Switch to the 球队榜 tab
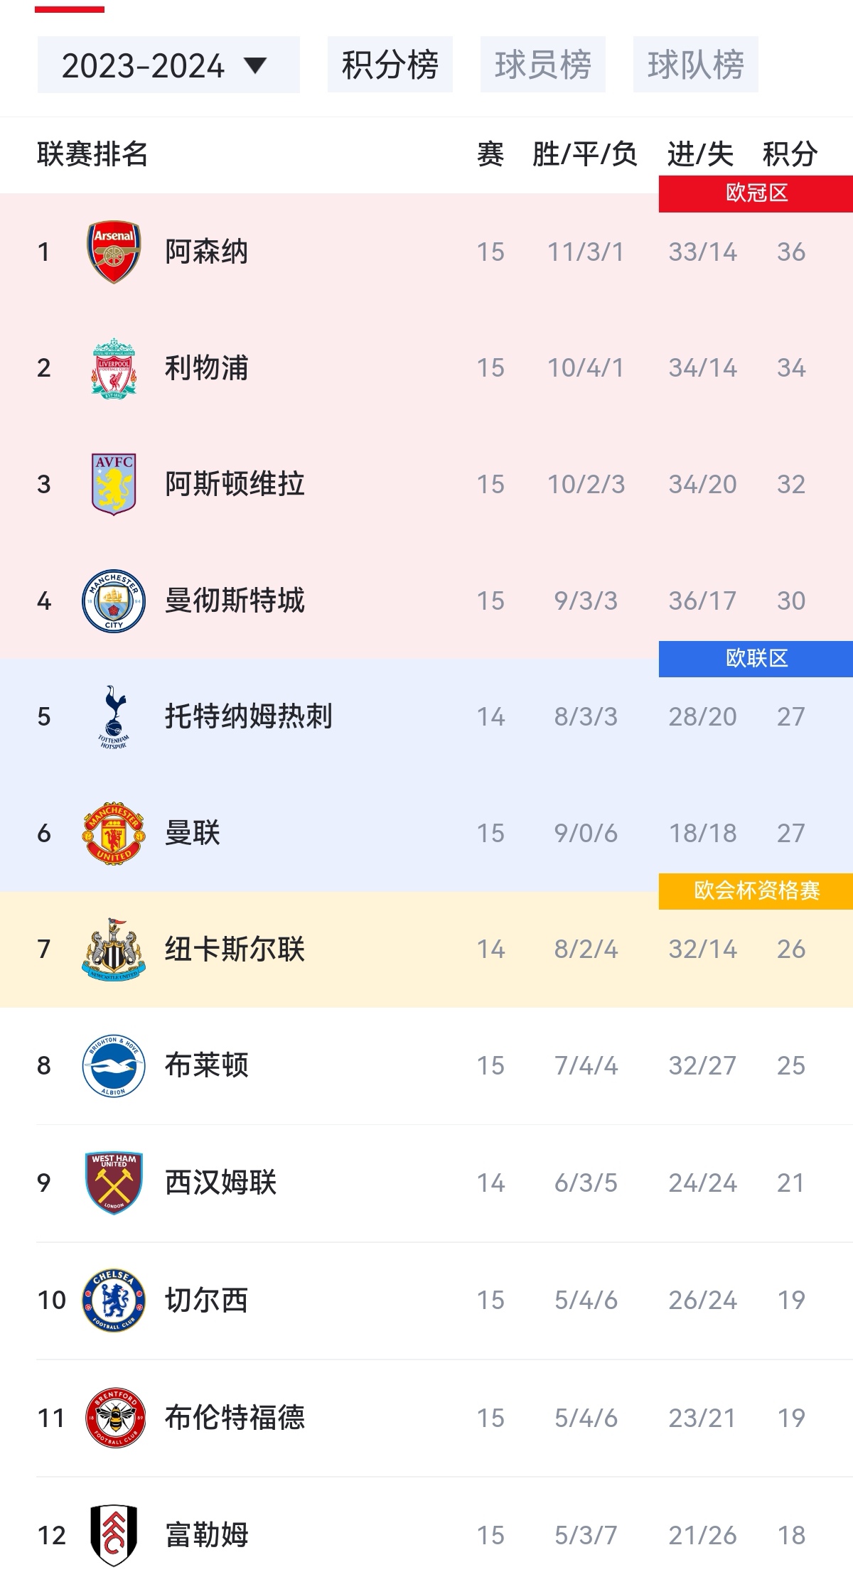 point(697,65)
